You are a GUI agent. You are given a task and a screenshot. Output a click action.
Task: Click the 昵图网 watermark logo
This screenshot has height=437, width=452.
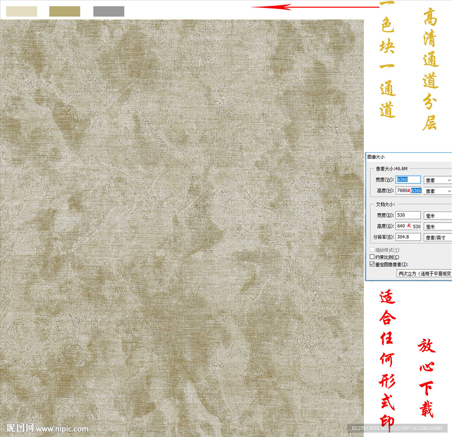[19, 428]
